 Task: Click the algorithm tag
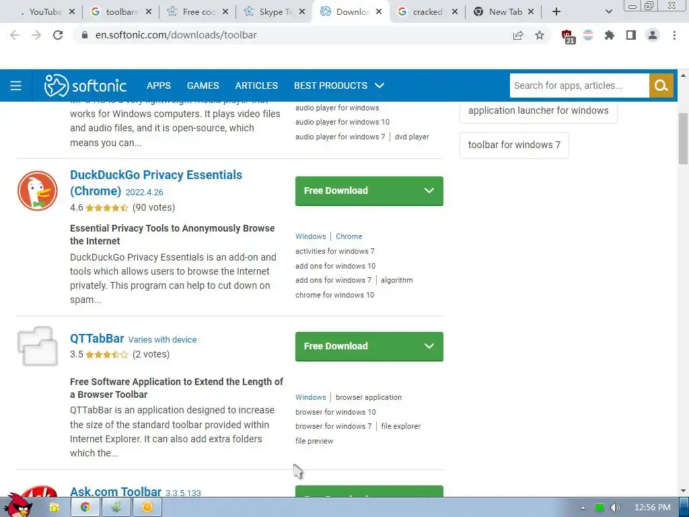[x=397, y=280]
